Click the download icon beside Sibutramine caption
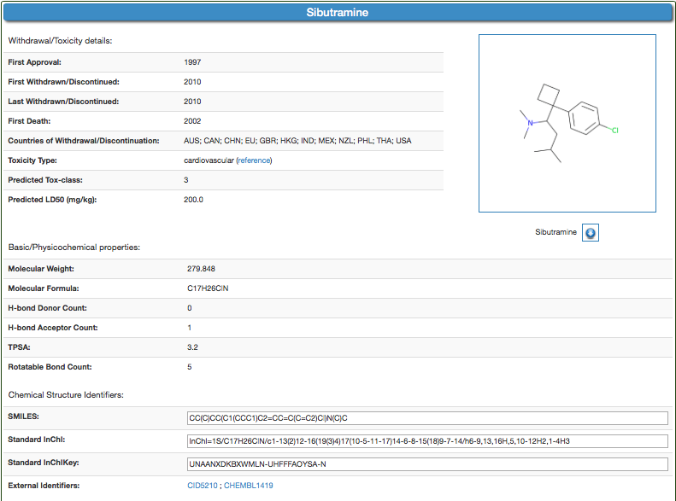 tap(591, 233)
